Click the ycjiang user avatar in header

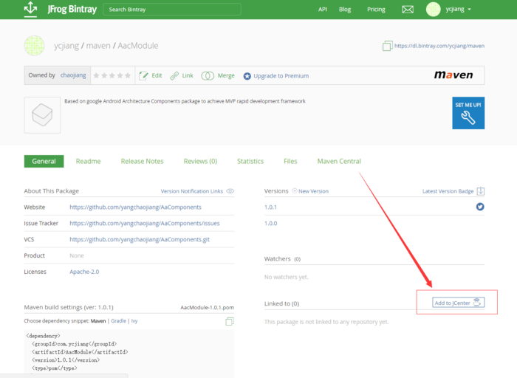pos(434,9)
